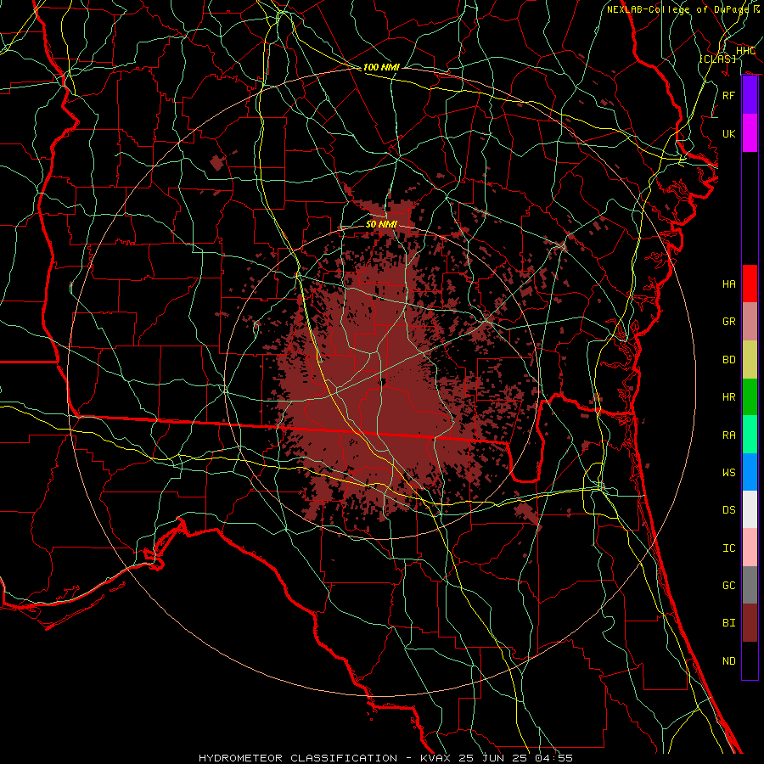Click the DS white legend swatch
The width and height of the screenshot is (764, 764).
click(750, 509)
